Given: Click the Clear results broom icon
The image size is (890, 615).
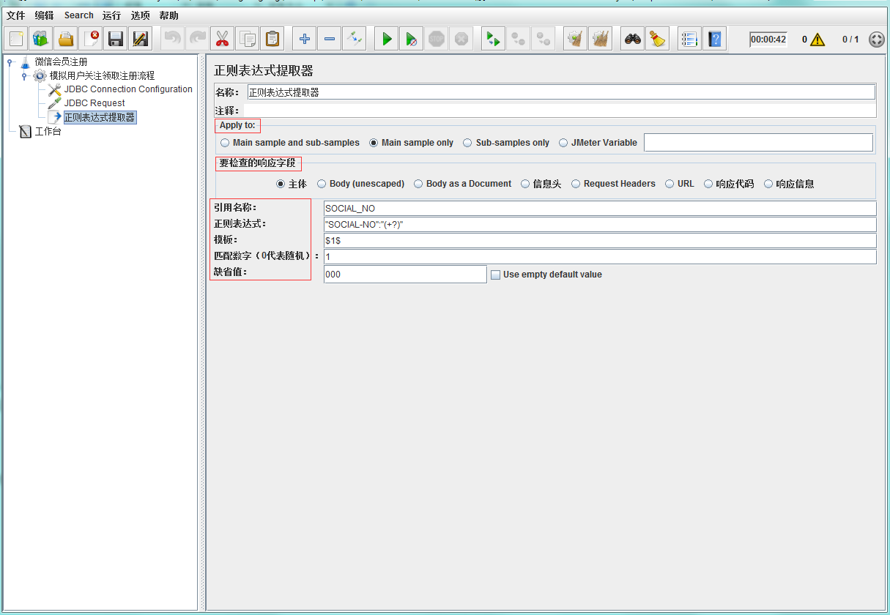Looking at the screenshot, I should click(x=576, y=39).
